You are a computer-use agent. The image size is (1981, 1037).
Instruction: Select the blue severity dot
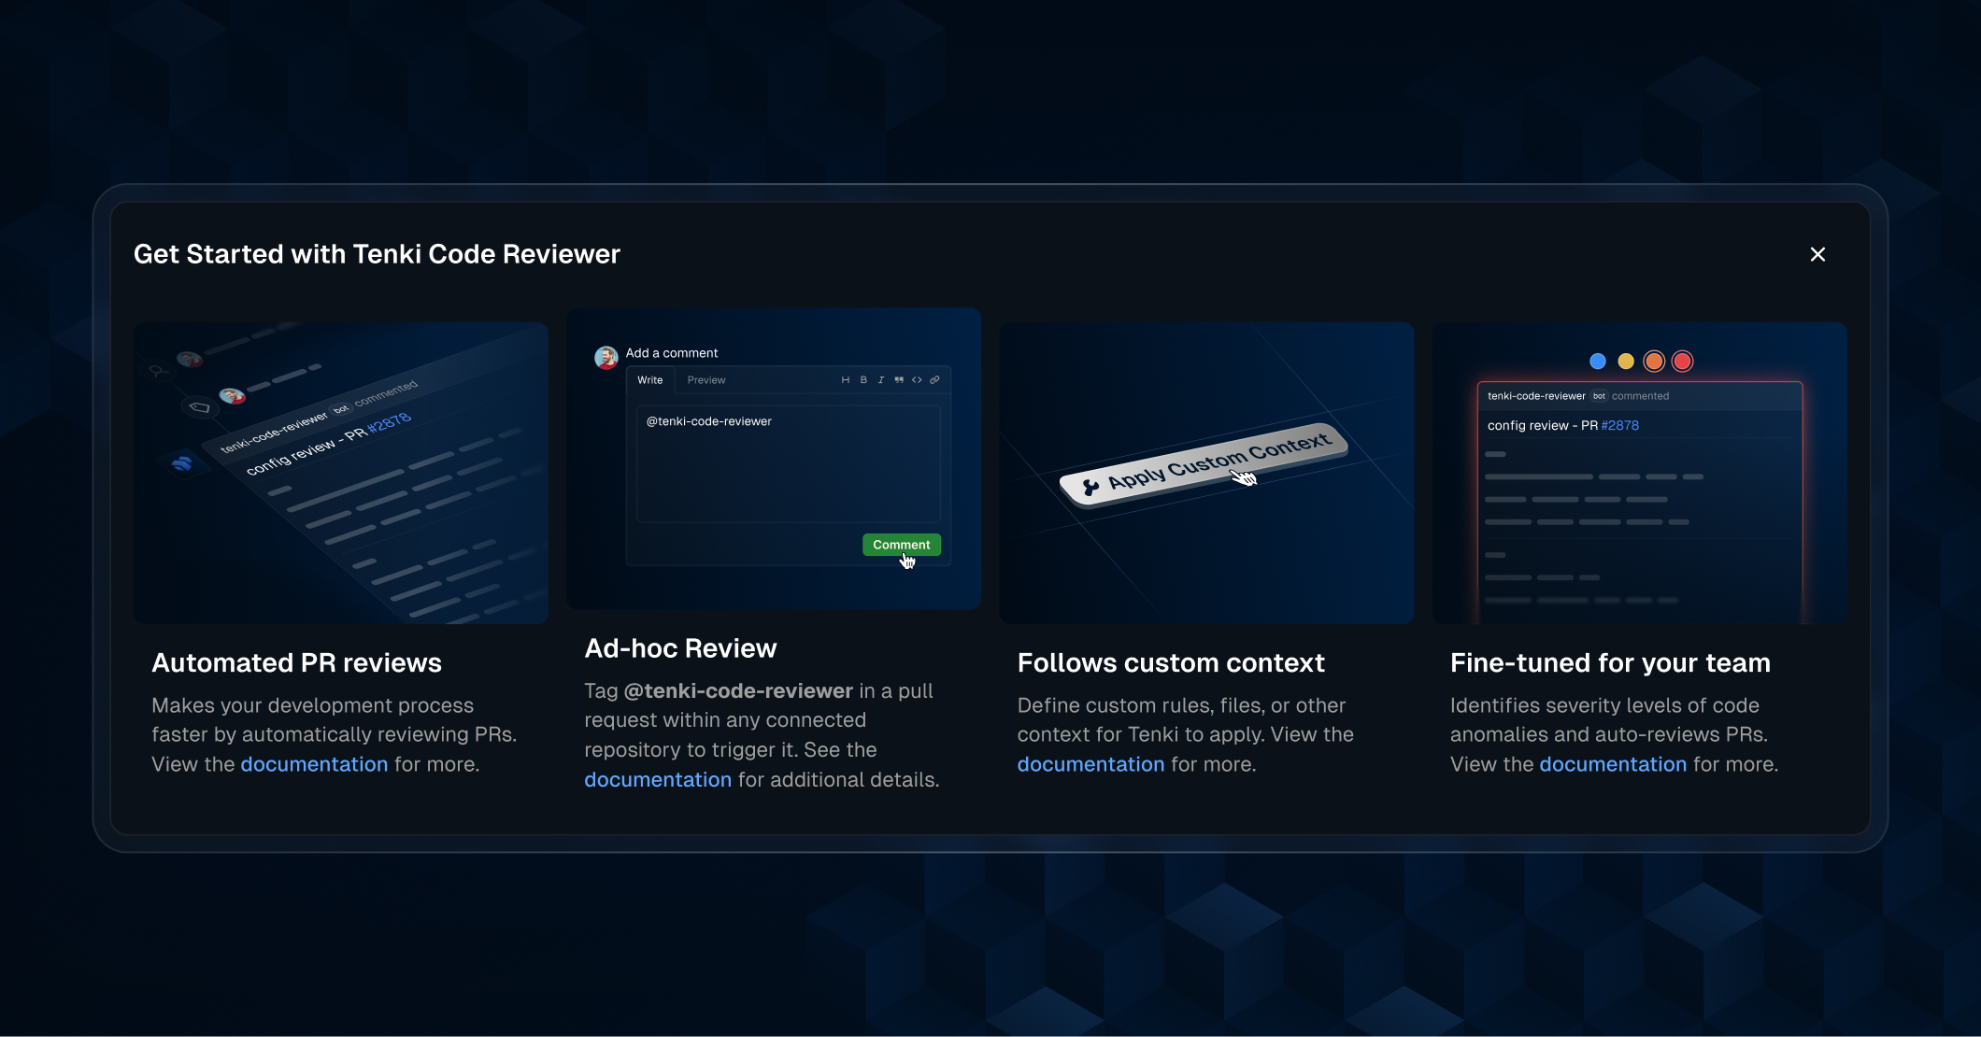pos(1598,362)
